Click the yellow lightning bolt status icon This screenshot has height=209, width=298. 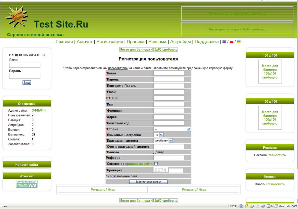(x=246, y=206)
